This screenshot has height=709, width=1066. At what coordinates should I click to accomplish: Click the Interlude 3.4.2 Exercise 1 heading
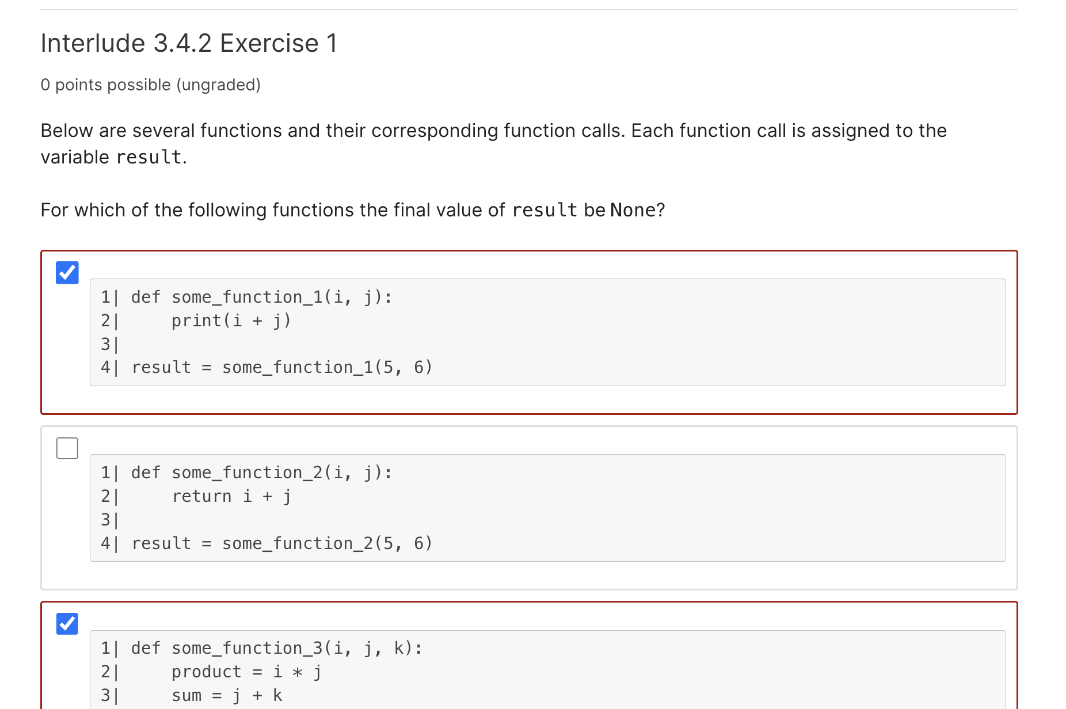click(189, 43)
